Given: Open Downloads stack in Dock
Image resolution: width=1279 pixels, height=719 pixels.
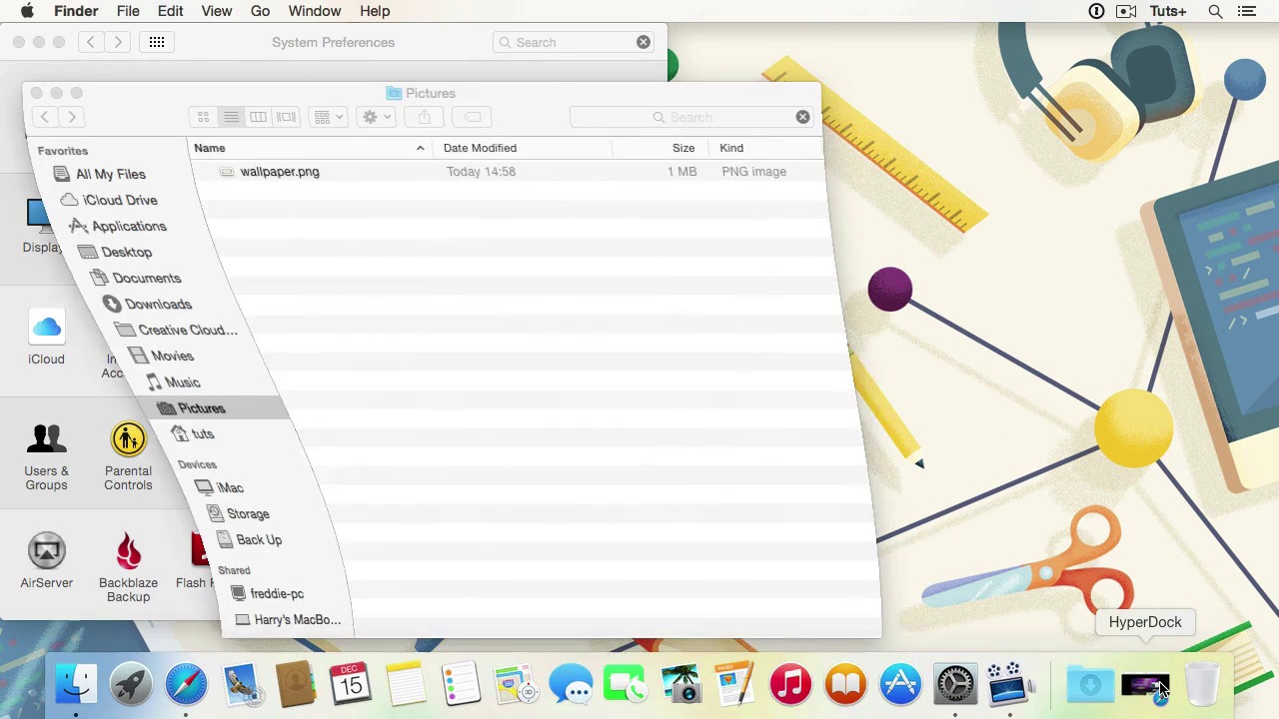Looking at the screenshot, I should coord(1090,685).
